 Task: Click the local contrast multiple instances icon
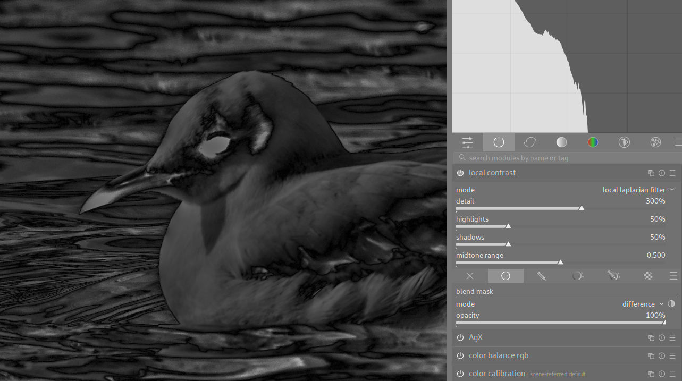[x=651, y=173]
